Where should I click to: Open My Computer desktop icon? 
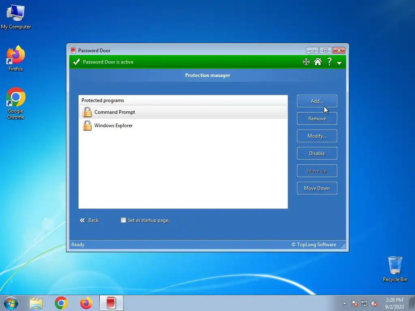pyautogui.click(x=16, y=17)
